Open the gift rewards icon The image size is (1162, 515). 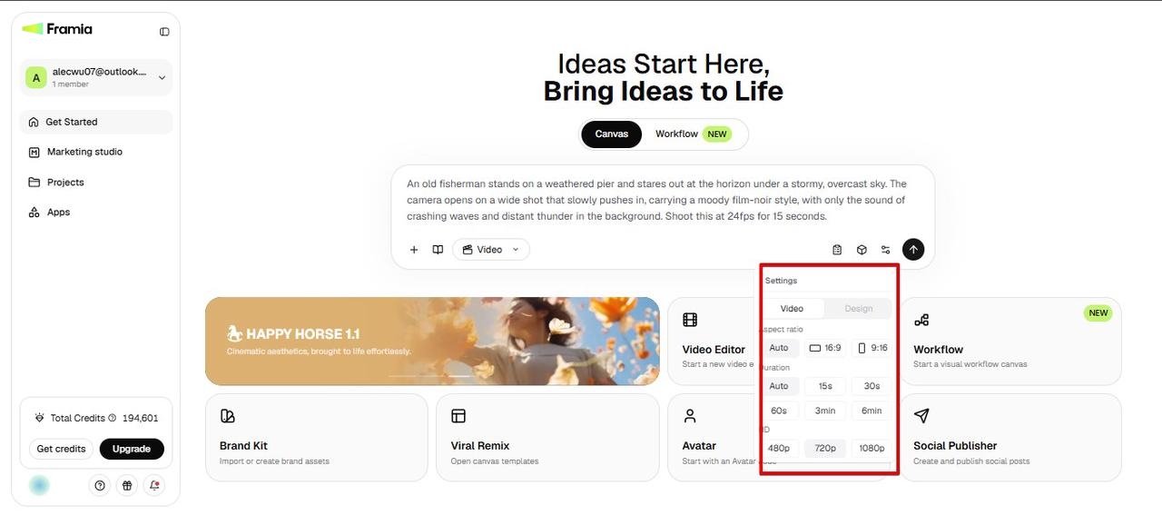(x=127, y=486)
